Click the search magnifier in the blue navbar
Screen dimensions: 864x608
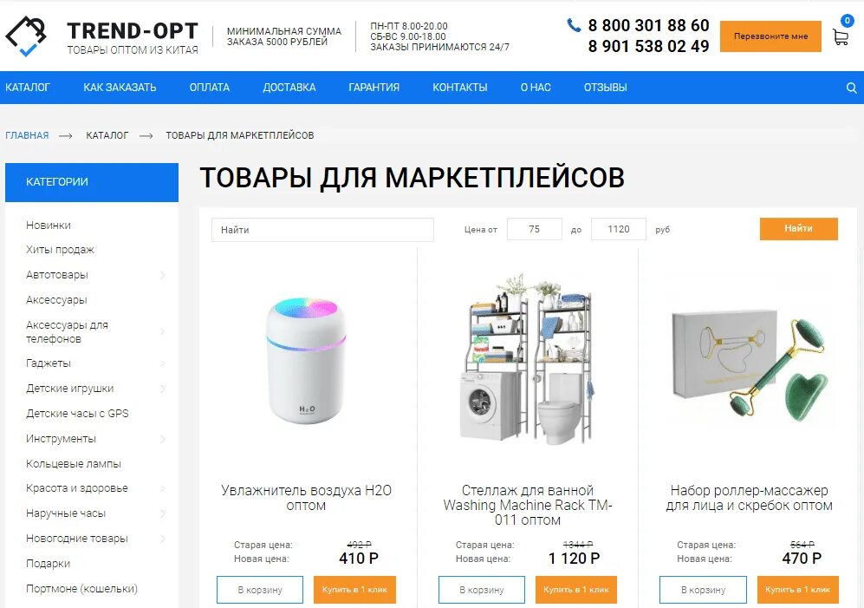pyautogui.click(x=851, y=88)
